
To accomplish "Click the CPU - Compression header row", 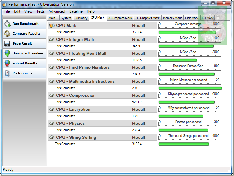I will 103,95.
